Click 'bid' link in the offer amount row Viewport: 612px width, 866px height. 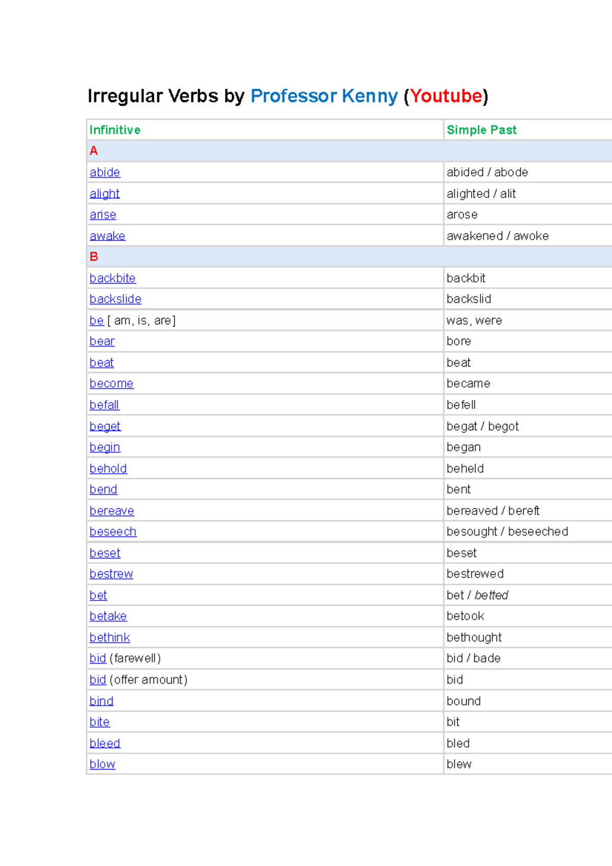coord(97,680)
